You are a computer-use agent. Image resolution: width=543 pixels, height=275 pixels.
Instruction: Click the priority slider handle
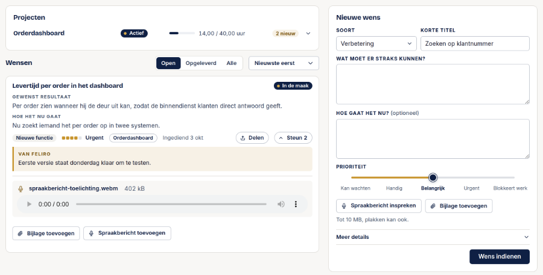click(x=433, y=178)
